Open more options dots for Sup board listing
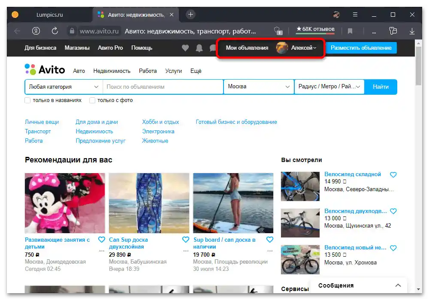 click(x=270, y=251)
